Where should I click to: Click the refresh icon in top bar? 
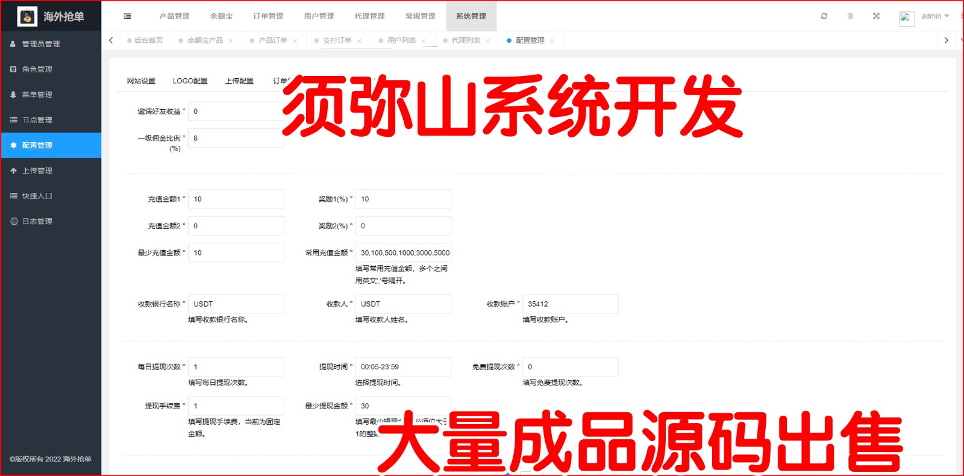pyautogui.click(x=824, y=16)
